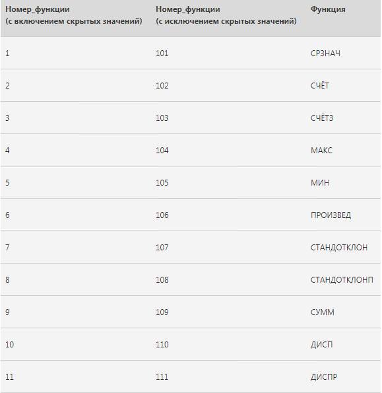Select the number 111 cell
Screen dimensions: 382x393
(162, 377)
